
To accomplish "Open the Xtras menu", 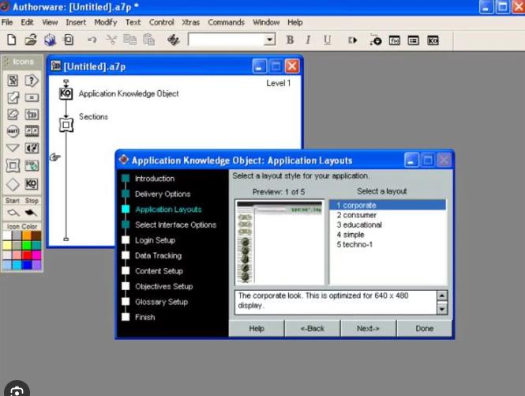I will 190,22.
